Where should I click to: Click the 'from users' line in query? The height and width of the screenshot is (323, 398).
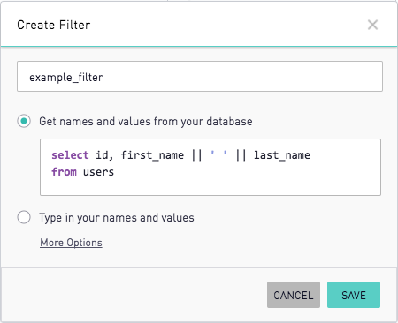[x=82, y=172]
